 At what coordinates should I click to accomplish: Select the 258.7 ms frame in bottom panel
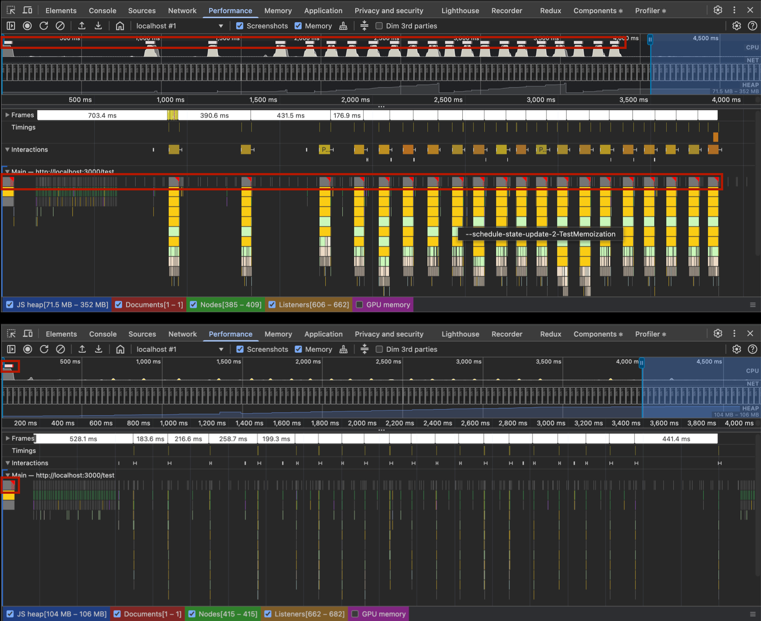pos(233,439)
